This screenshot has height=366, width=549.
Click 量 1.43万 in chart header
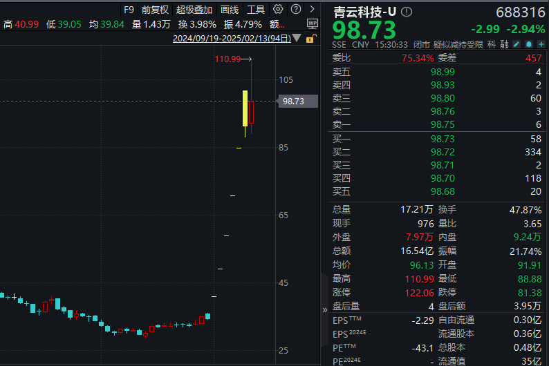point(151,24)
